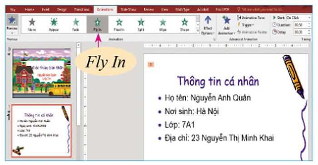
Task: Open Animation group dialog launcher
Action: pyautogui.click(x=214, y=39)
